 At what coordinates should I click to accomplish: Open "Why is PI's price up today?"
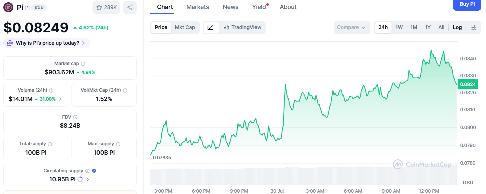pos(47,43)
